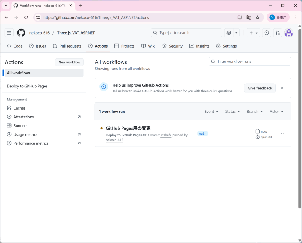The height and width of the screenshot is (243, 302).
Task: Switch to the Pull requests tab
Action: tap(67, 46)
